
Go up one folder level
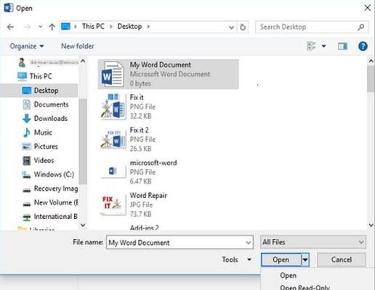point(52,27)
